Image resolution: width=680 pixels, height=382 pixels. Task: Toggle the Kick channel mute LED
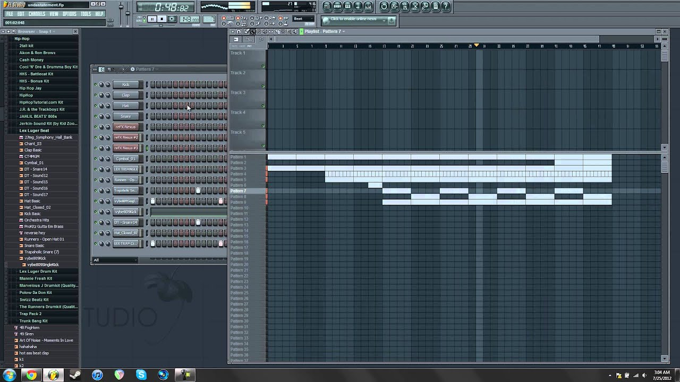point(96,84)
